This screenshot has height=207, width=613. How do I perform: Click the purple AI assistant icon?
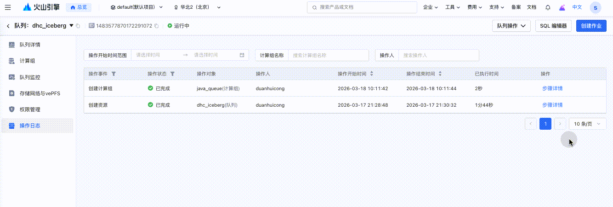(562, 7)
